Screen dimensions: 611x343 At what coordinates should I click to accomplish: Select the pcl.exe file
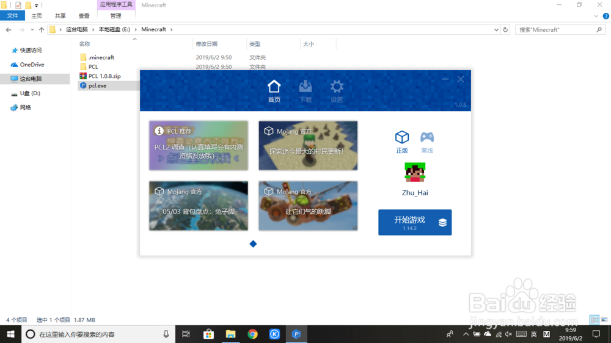point(93,85)
